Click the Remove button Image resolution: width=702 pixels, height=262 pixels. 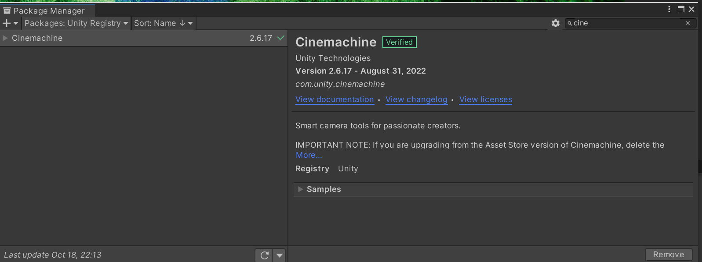pos(669,255)
